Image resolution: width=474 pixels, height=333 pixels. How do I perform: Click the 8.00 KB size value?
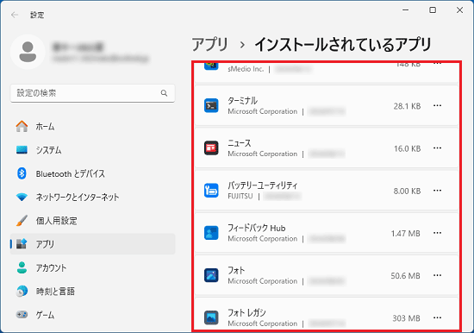(x=407, y=191)
